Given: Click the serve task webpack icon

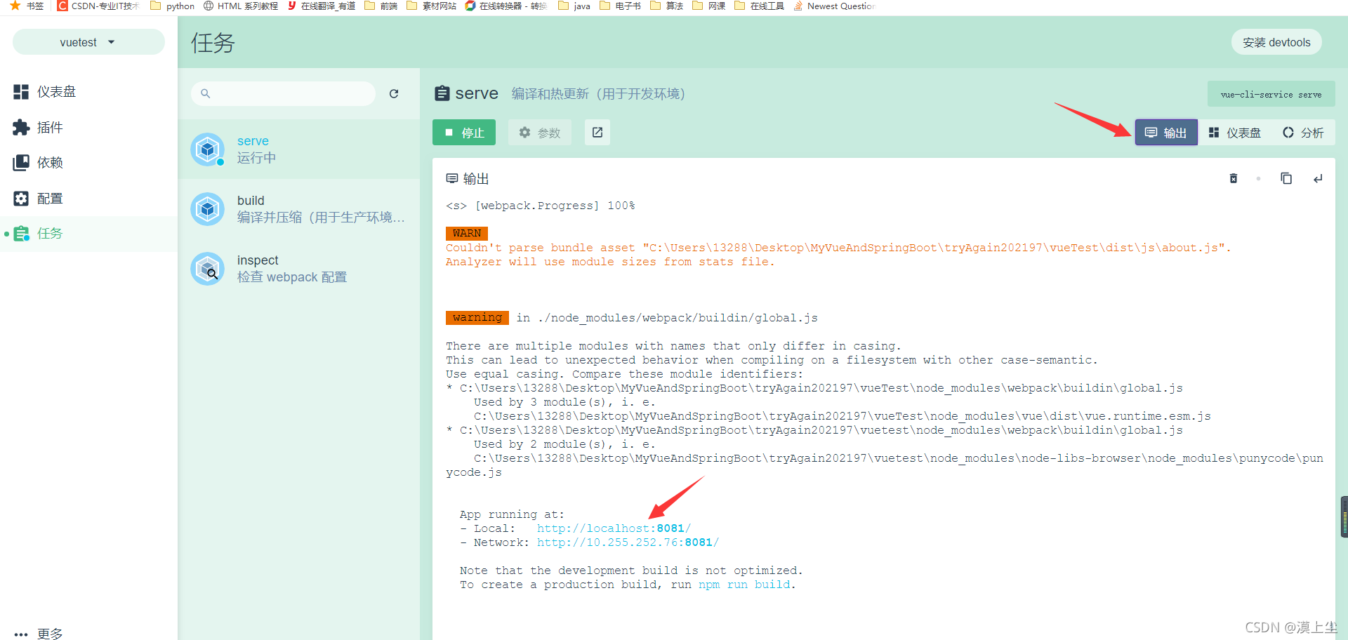Looking at the screenshot, I should [208, 149].
